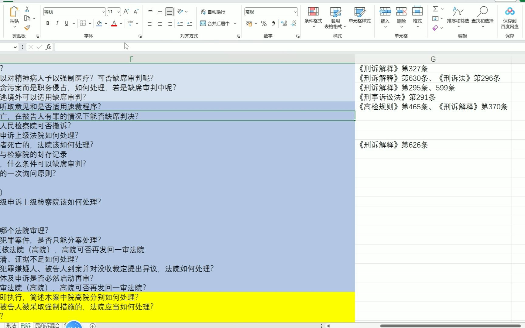Image resolution: width=525 pixels, height=328 pixels.
Task: Click middle align icon
Action: coord(160,12)
